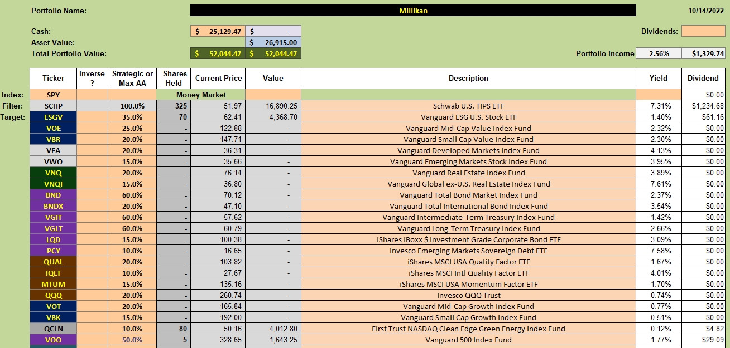Select the Inverse ? column header
Screen dimensions: 730x348
pos(92,79)
